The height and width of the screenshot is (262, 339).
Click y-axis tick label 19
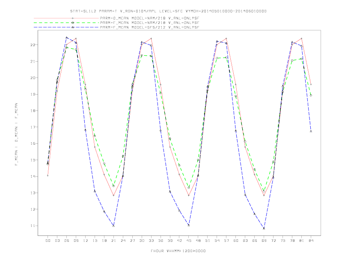[33, 94]
